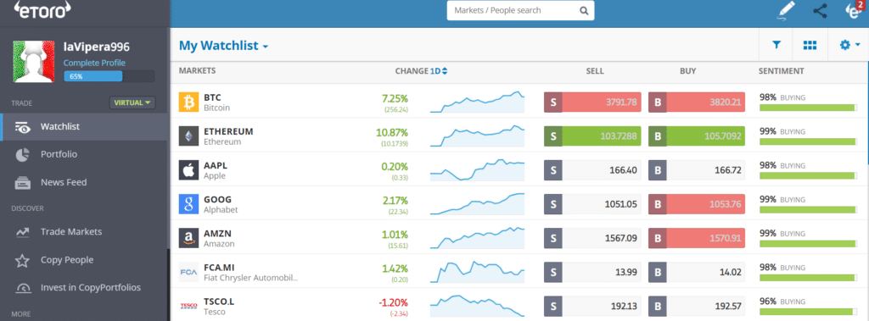The width and height of the screenshot is (869, 321).
Task: Click the SENTIMENT column header
Action: click(x=781, y=71)
